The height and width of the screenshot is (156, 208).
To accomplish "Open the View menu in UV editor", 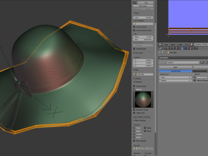I will (x=166, y=45).
